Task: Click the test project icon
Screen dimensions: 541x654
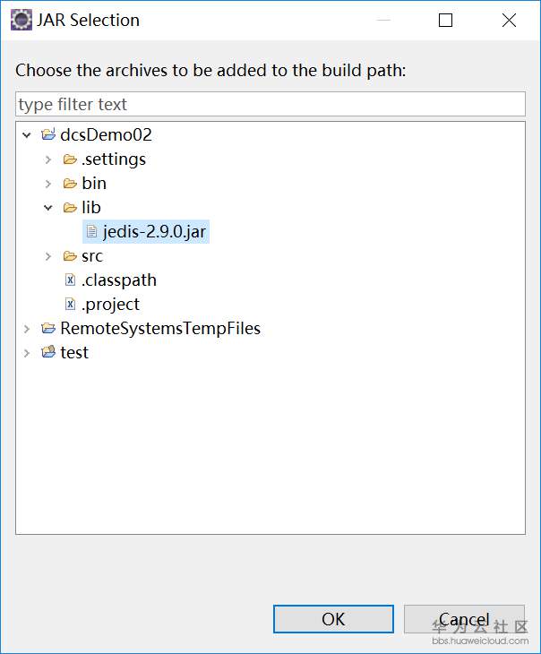Action: pos(48,353)
